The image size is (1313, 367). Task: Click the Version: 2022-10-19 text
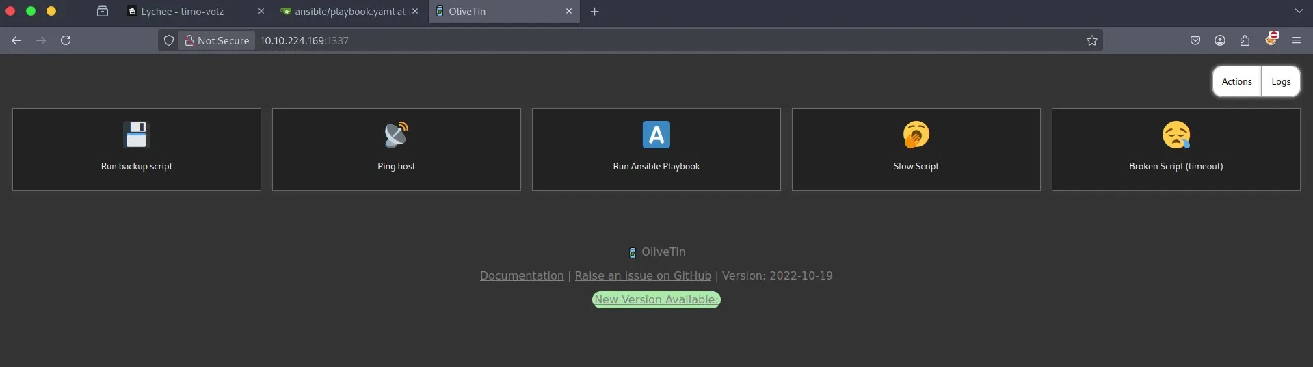(x=778, y=275)
